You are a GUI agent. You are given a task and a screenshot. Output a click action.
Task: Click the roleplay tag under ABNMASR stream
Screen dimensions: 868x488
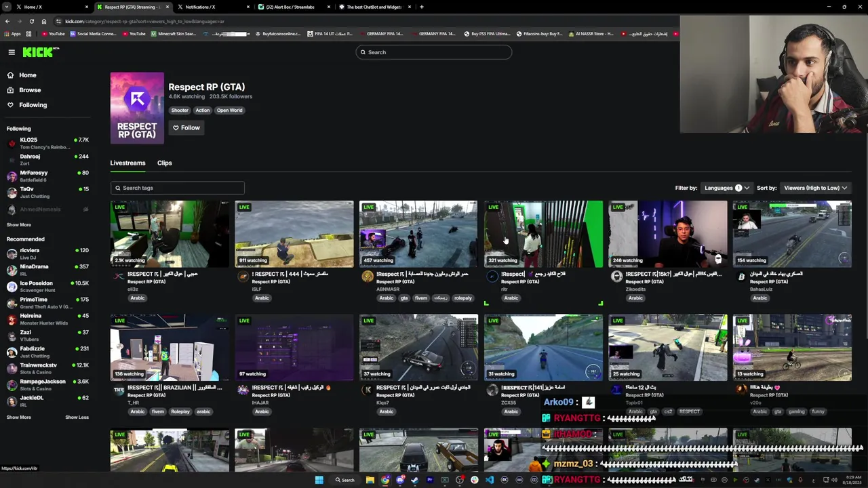(x=462, y=298)
